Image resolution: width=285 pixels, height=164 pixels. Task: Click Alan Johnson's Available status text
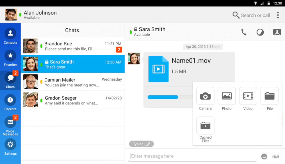click(x=32, y=18)
